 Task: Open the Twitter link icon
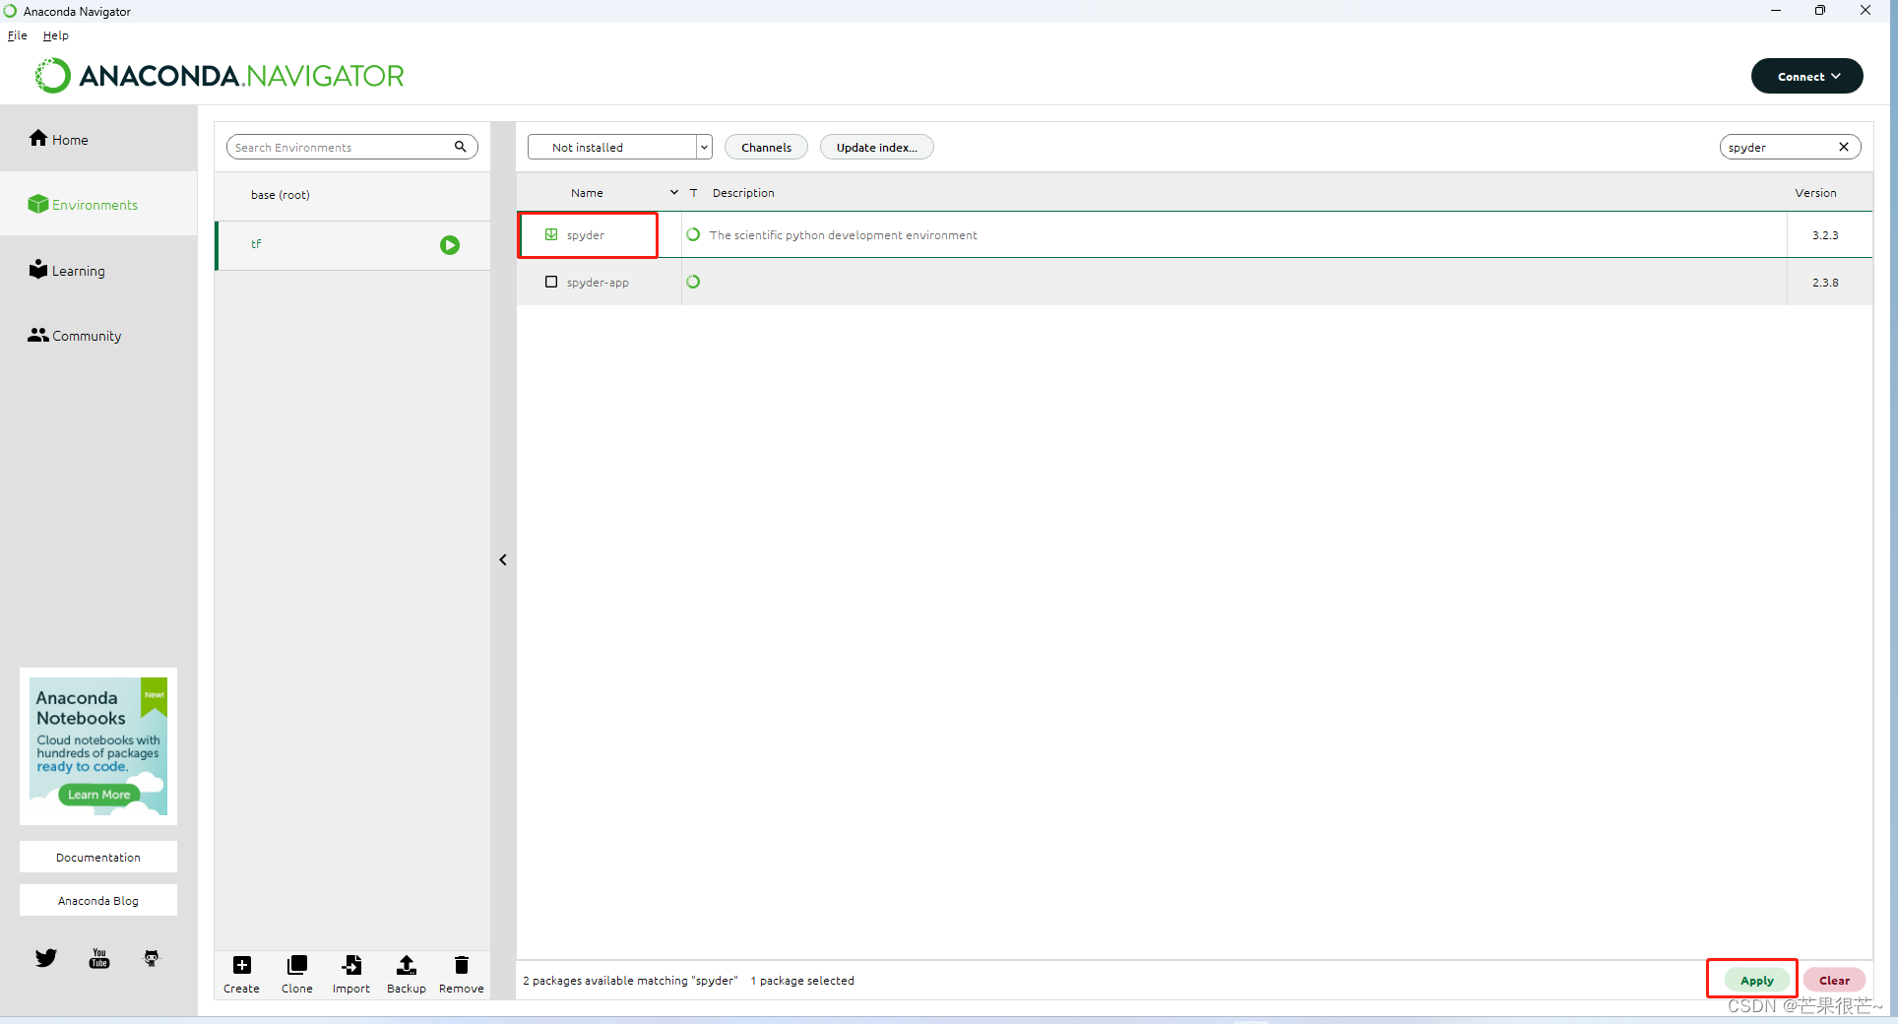(x=46, y=958)
